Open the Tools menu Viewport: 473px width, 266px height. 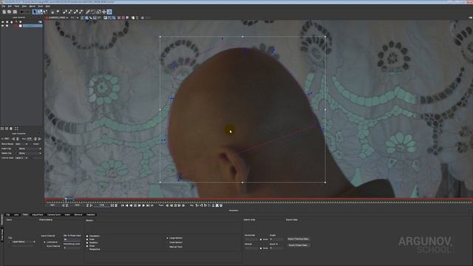(41, 7)
